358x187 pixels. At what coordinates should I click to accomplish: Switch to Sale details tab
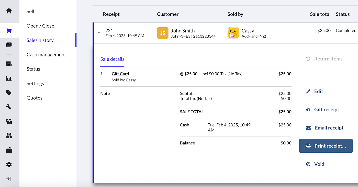(x=112, y=59)
